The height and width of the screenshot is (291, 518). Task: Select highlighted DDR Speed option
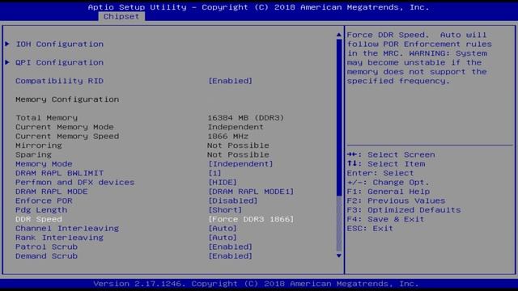coord(39,219)
